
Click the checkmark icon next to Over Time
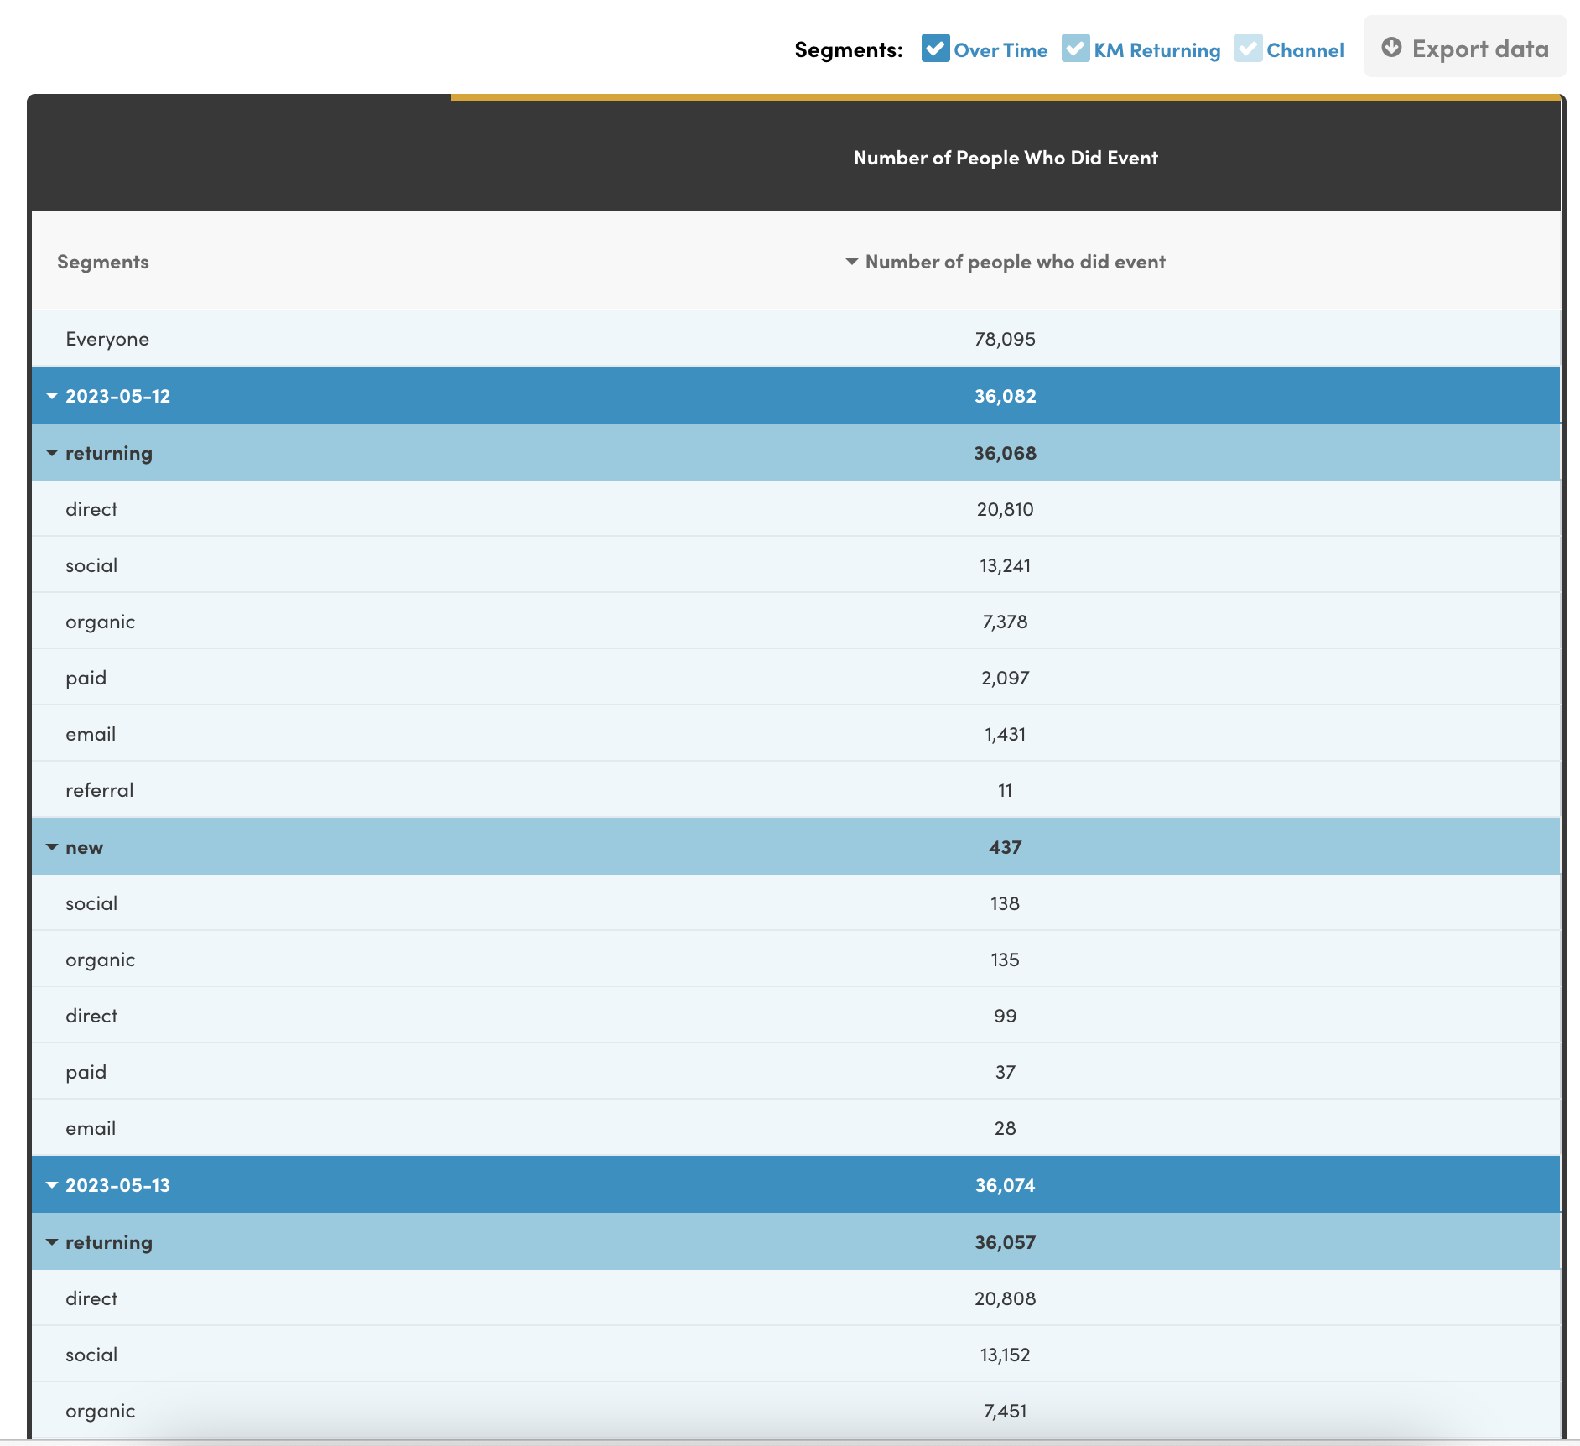tap(935, 49)
